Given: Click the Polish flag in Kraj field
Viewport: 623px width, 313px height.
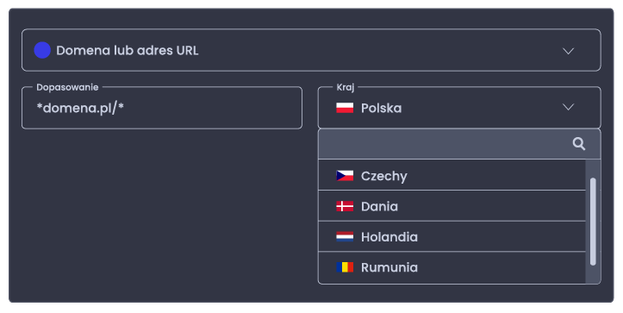Looking at the screenshot, I should [x=345, y=108].
